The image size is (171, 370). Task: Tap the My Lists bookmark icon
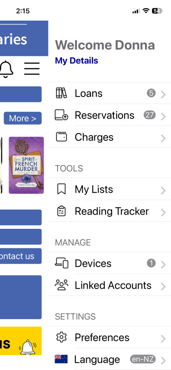[61, 189]
